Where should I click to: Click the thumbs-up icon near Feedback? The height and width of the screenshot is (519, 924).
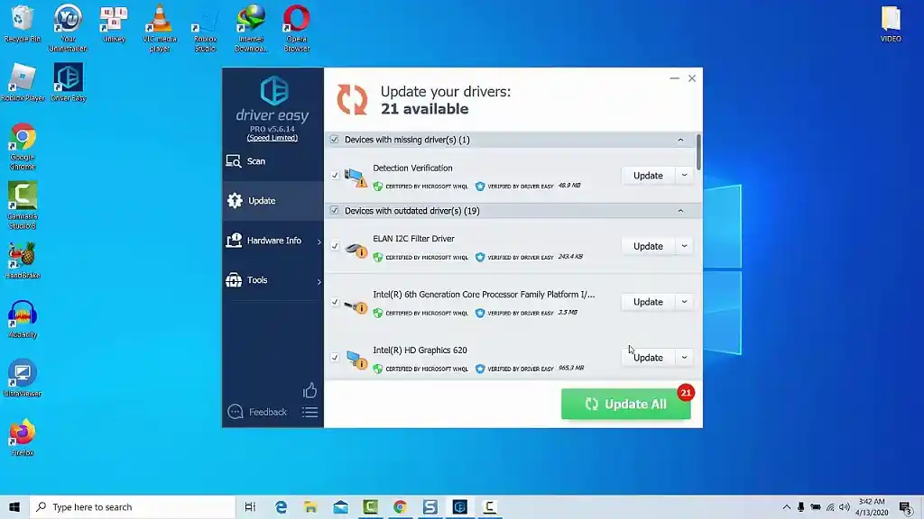click(x=310, y=389)
